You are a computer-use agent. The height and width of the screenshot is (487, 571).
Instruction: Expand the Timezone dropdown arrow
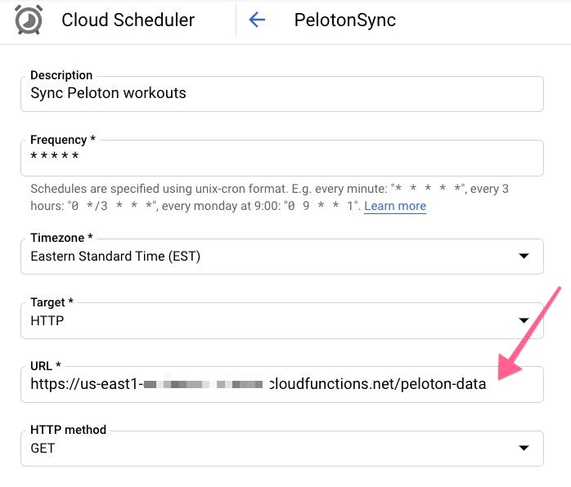(x=524, y=257)
